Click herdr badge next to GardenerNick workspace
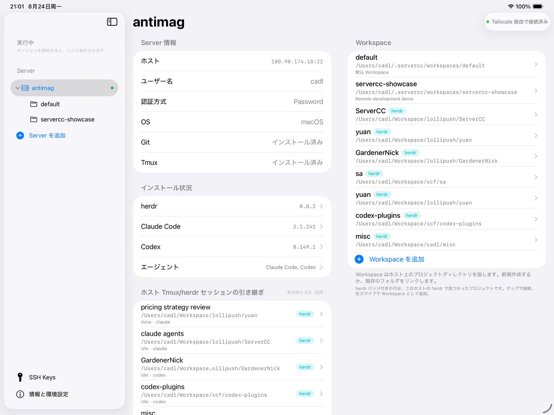 click(x=410, y=153)
